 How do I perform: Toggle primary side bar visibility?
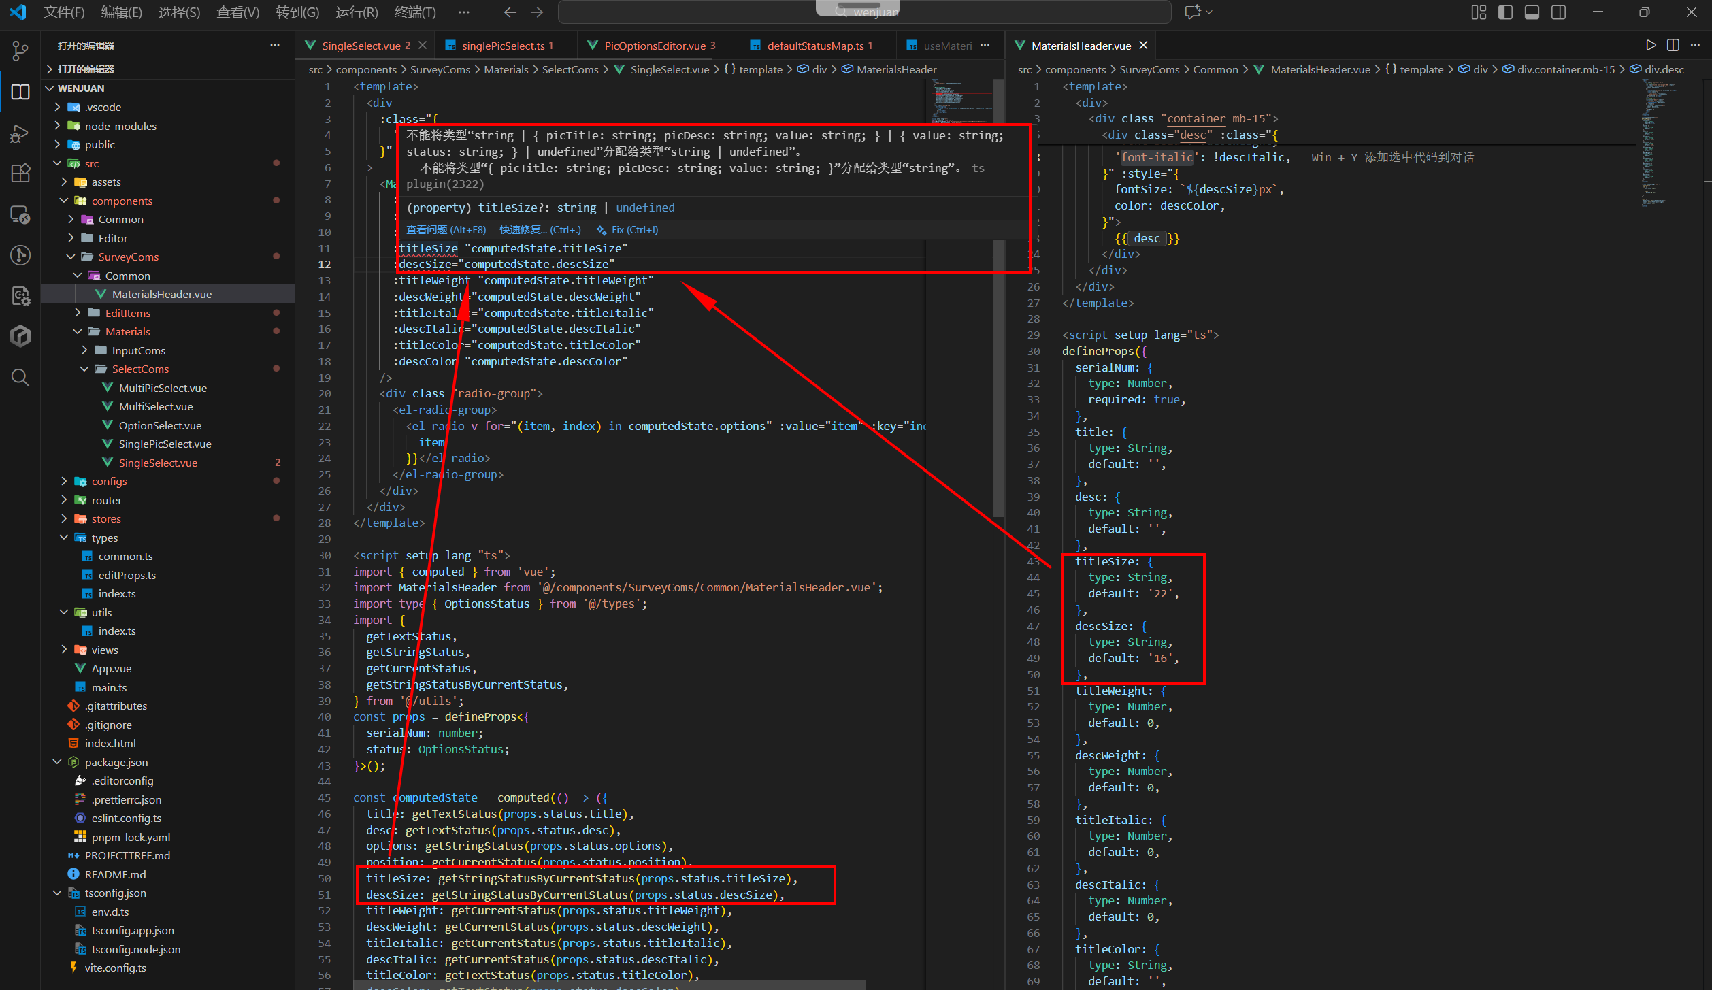tap(1505, 12)
